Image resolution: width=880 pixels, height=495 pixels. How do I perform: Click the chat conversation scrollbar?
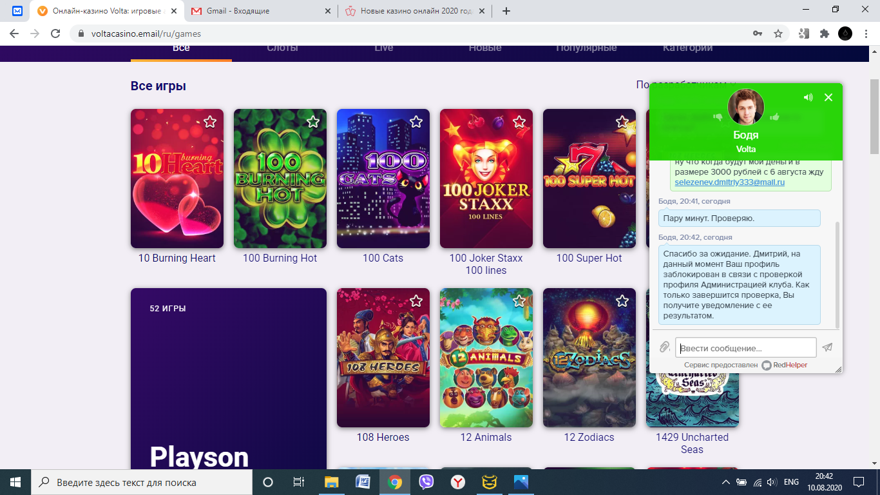(837, 275)
